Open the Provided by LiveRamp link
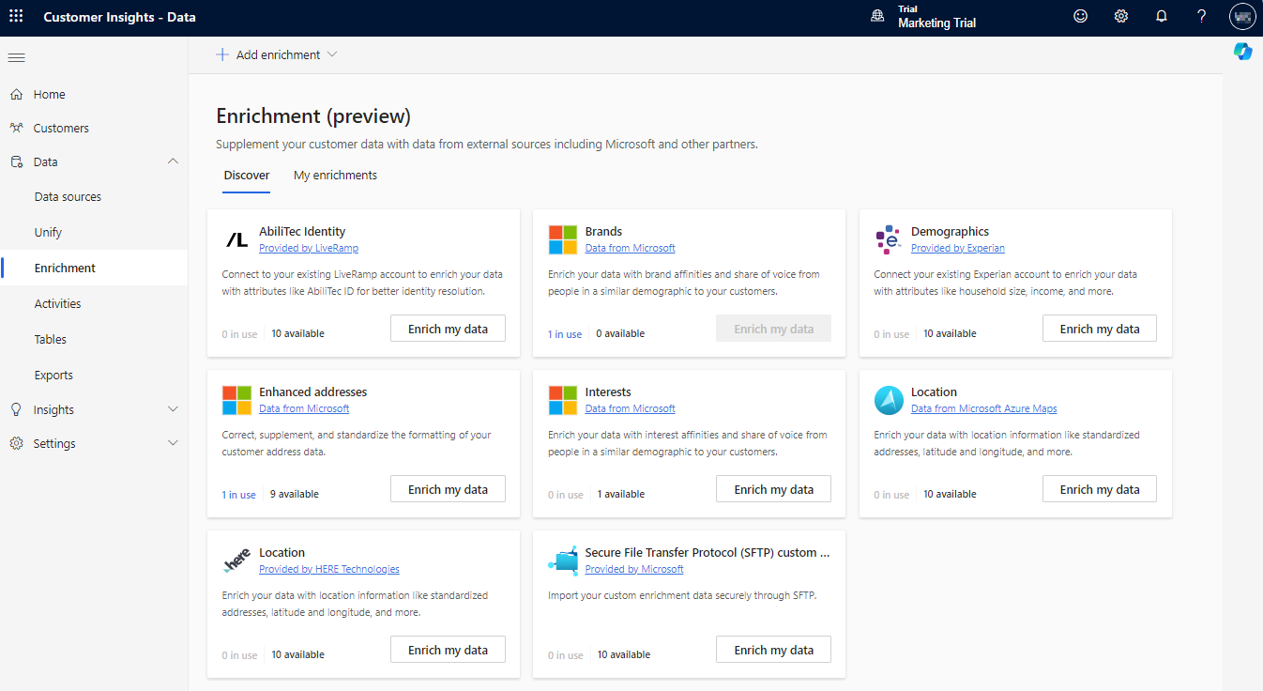This screenshot has width=1263, height=691. tap(309, 247)
